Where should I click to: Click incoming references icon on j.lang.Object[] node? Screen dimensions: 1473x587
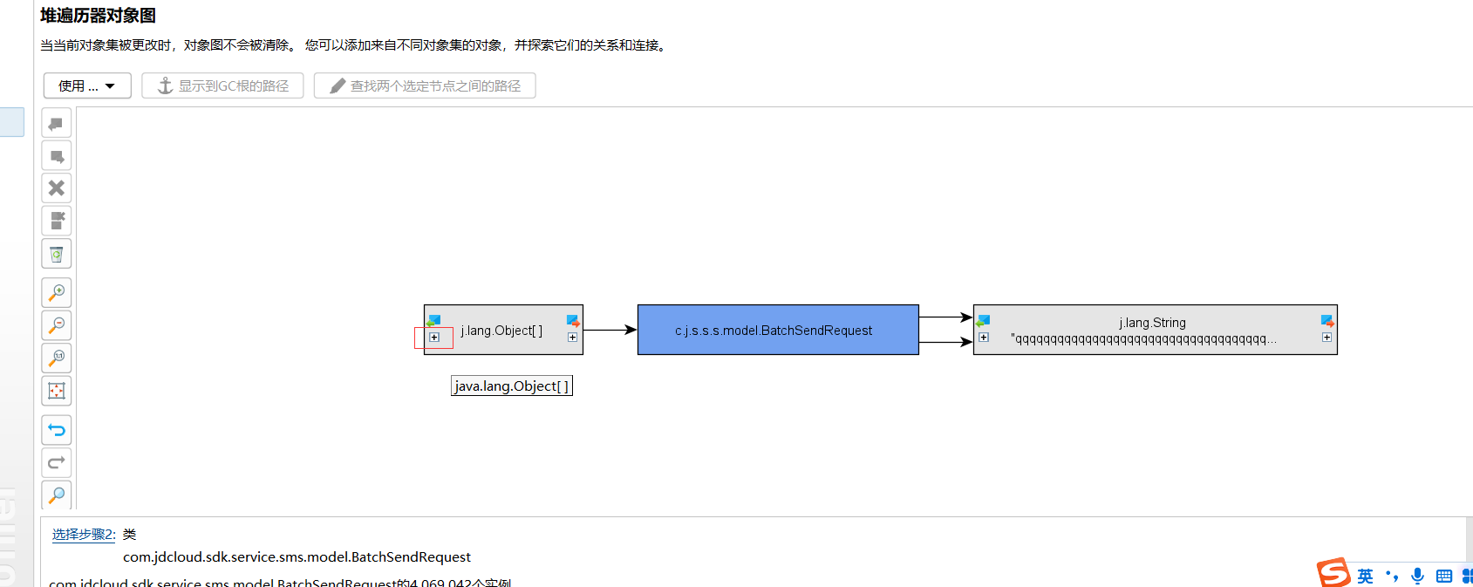click(433, 321)
